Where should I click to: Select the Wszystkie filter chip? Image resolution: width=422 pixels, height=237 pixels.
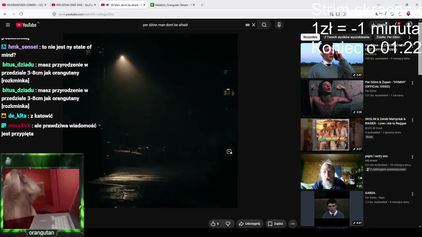coord(310,37)
